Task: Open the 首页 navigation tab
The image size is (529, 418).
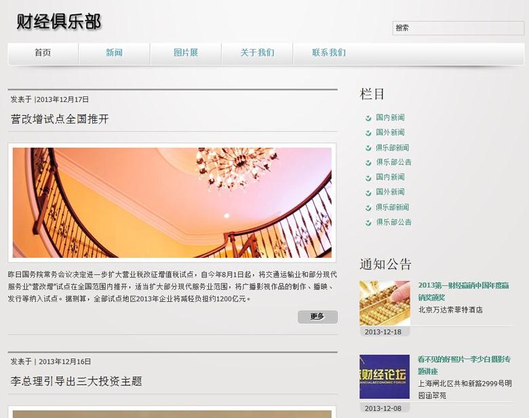Action: (x=43, y=53)
